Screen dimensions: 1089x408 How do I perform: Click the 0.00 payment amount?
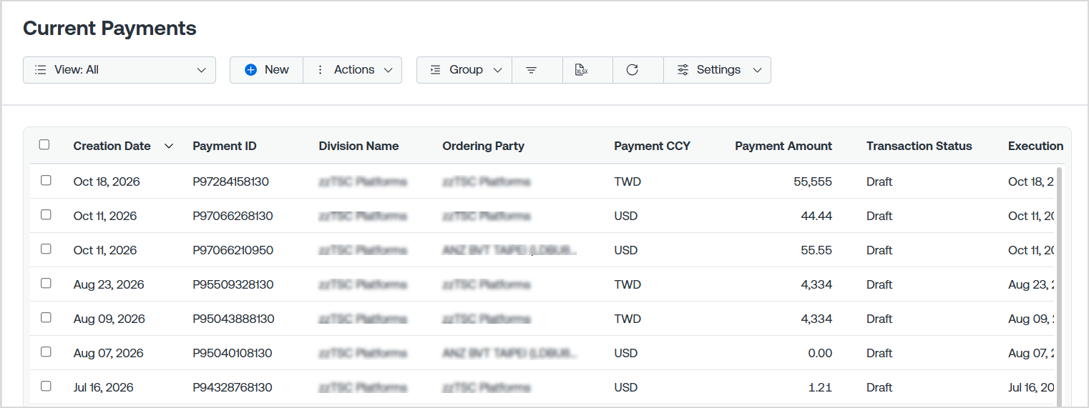[820, 353]
